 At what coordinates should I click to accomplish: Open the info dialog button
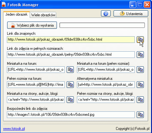click(x=106, y=13)
